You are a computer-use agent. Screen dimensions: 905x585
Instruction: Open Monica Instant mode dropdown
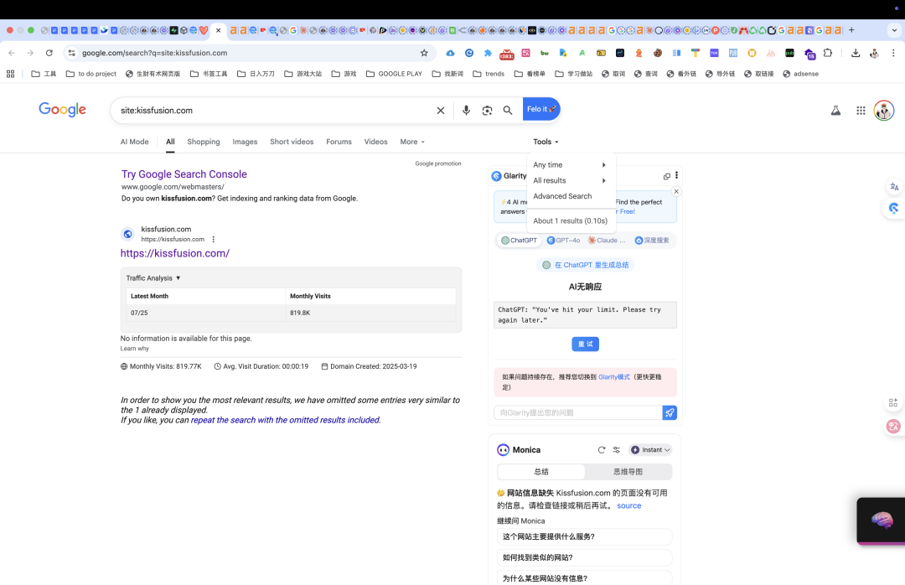coord(650,450)
